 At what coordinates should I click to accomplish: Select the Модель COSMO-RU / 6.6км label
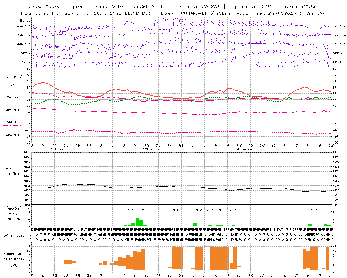point(195,13)
